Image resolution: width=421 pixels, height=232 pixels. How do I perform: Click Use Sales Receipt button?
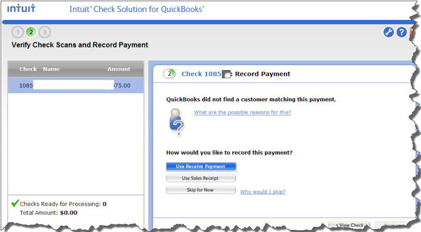201,178
